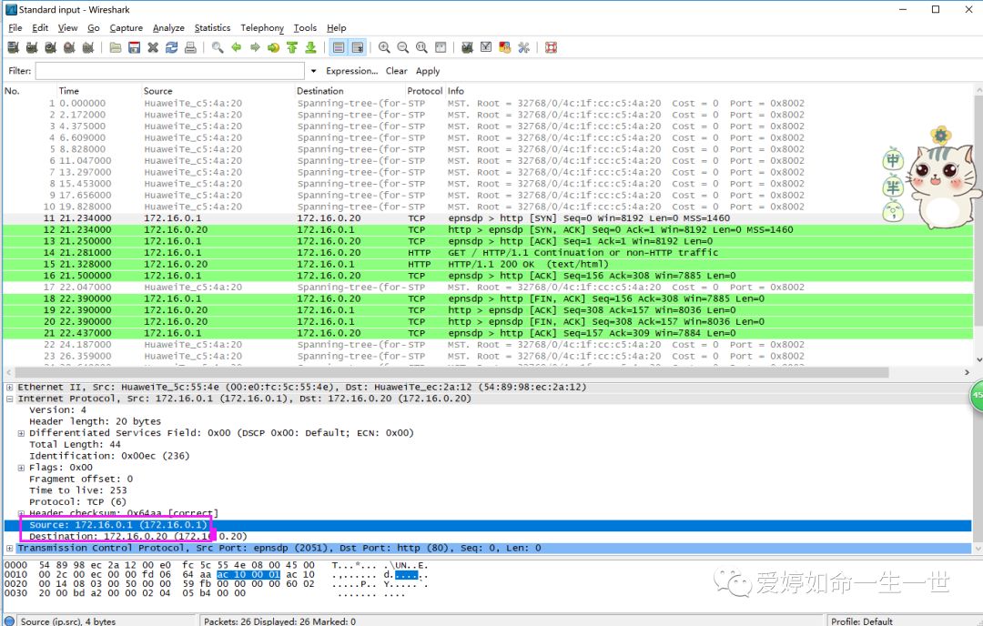This screenshot has height=626, width=983.
Task: Open the capture interfaces list icon
Action: click(x=13, y=47)
